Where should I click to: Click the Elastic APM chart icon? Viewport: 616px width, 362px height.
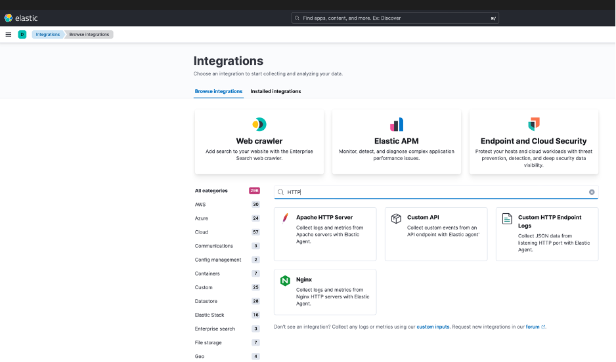(x=397, y=125)
